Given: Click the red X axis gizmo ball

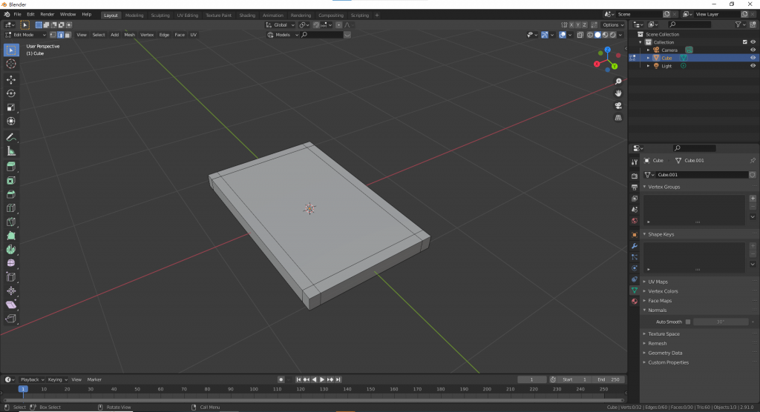Looking at the screenshot, I should [x=597, y=64].
